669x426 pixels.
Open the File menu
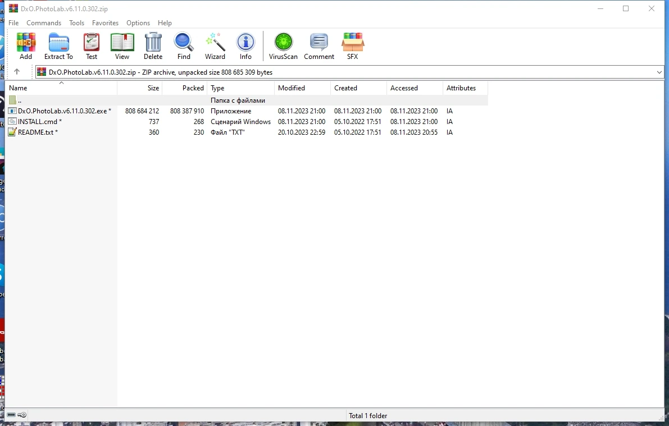tap(13, 23)
